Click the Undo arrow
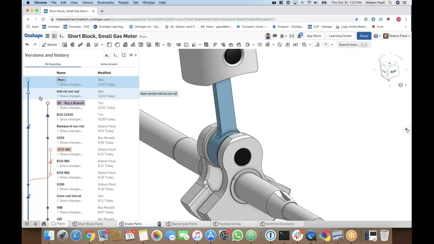 [x=27, y=45]
